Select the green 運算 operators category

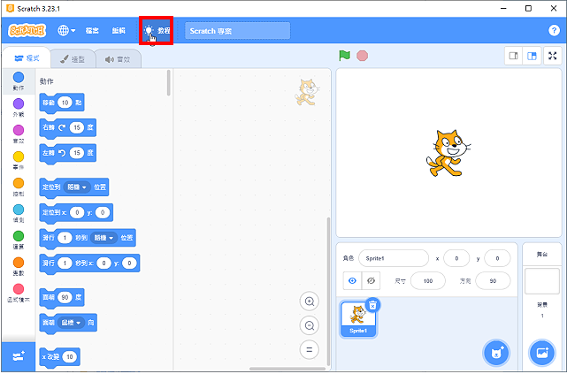coord(19,240)
